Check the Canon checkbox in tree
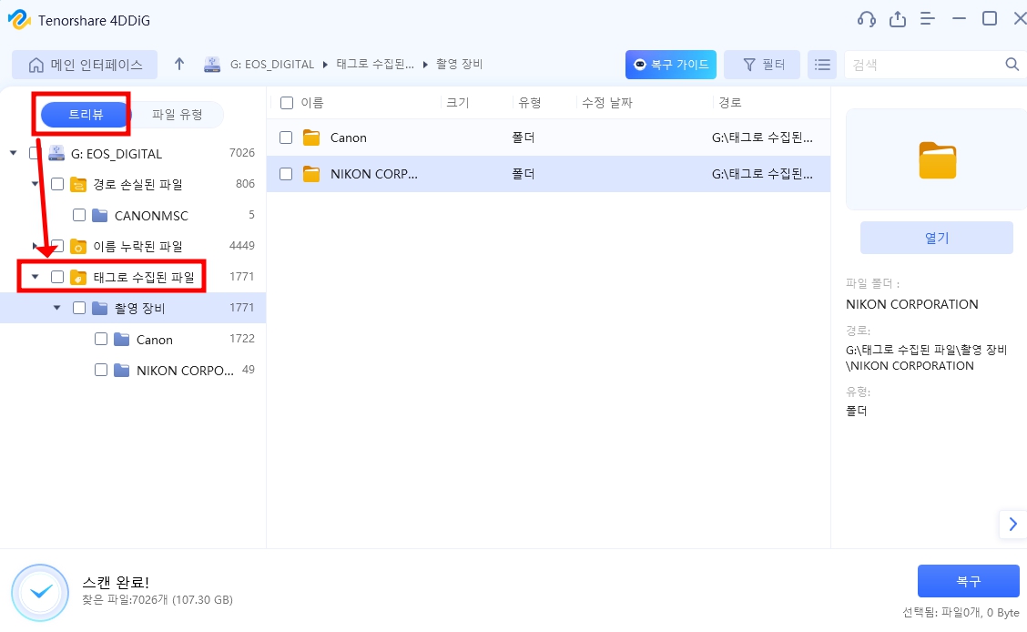 click(101, 339)
